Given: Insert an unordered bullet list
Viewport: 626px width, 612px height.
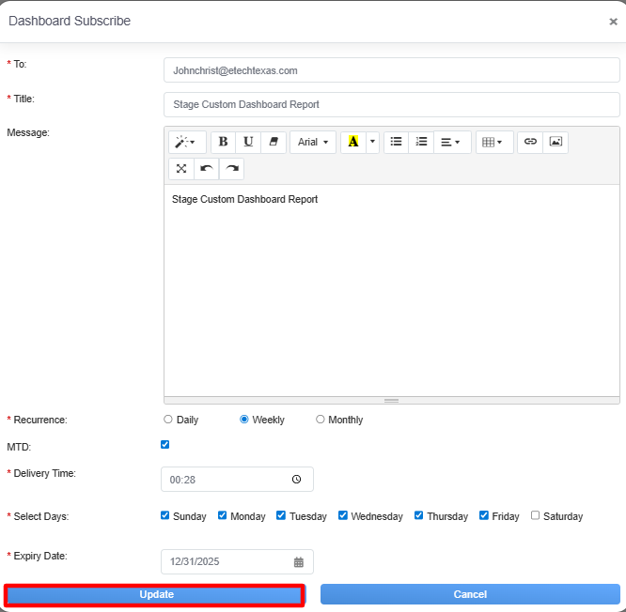Looking at the screenshot, I should pos(396,142).
